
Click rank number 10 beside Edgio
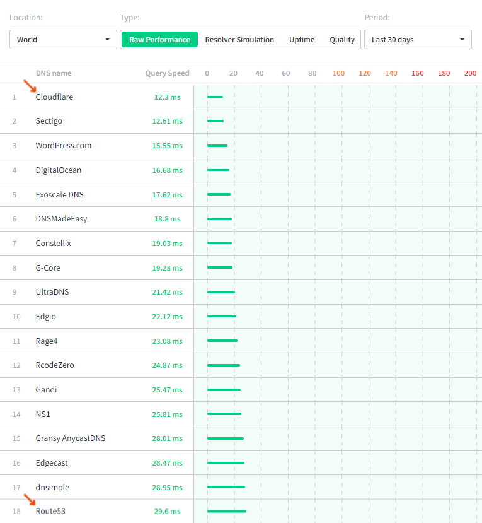(x=16, y=317)
